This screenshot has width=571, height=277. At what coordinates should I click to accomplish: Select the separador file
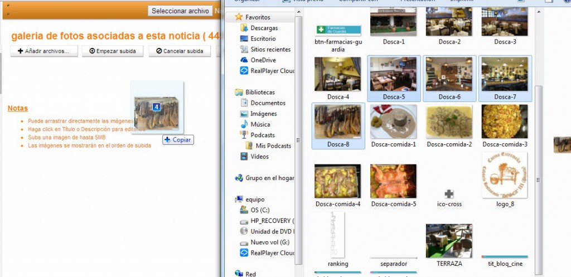pyautogui.click(x=393, y=258)
